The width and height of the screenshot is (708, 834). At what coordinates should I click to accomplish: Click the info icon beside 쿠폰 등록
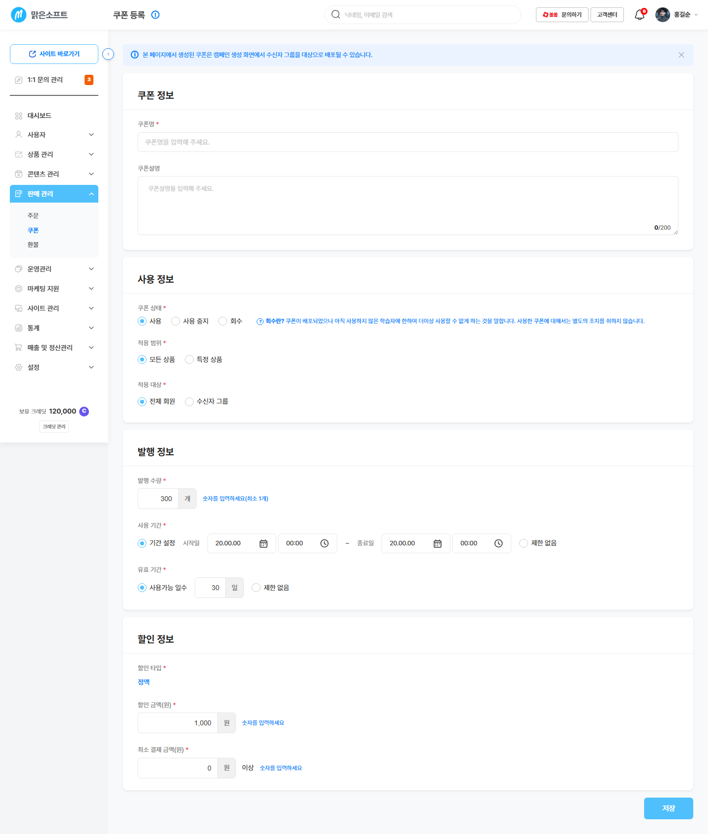155,15
